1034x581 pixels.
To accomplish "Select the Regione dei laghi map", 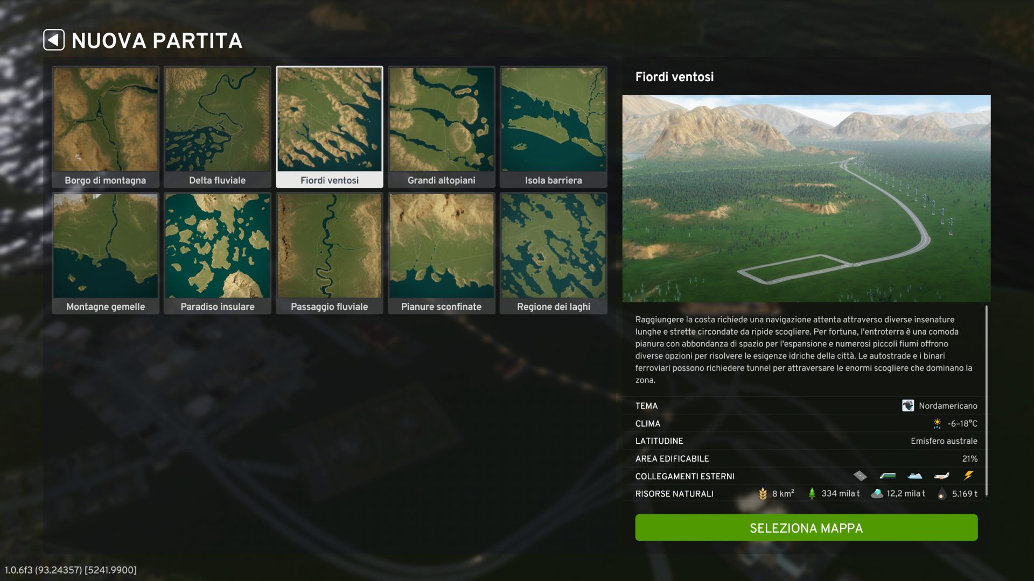I will [554, 253].
